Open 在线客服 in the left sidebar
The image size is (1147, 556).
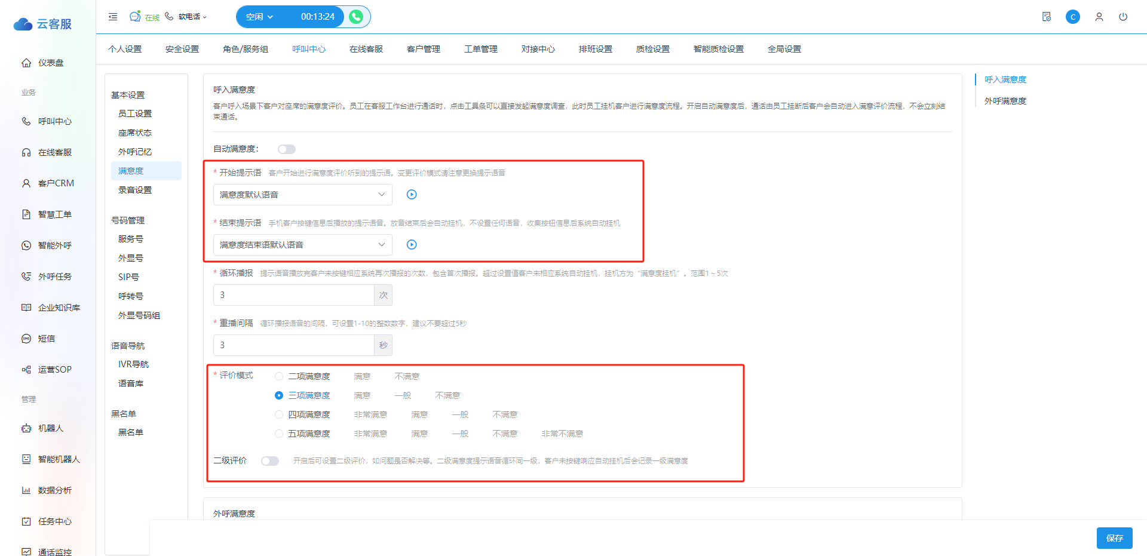[48, 152]
